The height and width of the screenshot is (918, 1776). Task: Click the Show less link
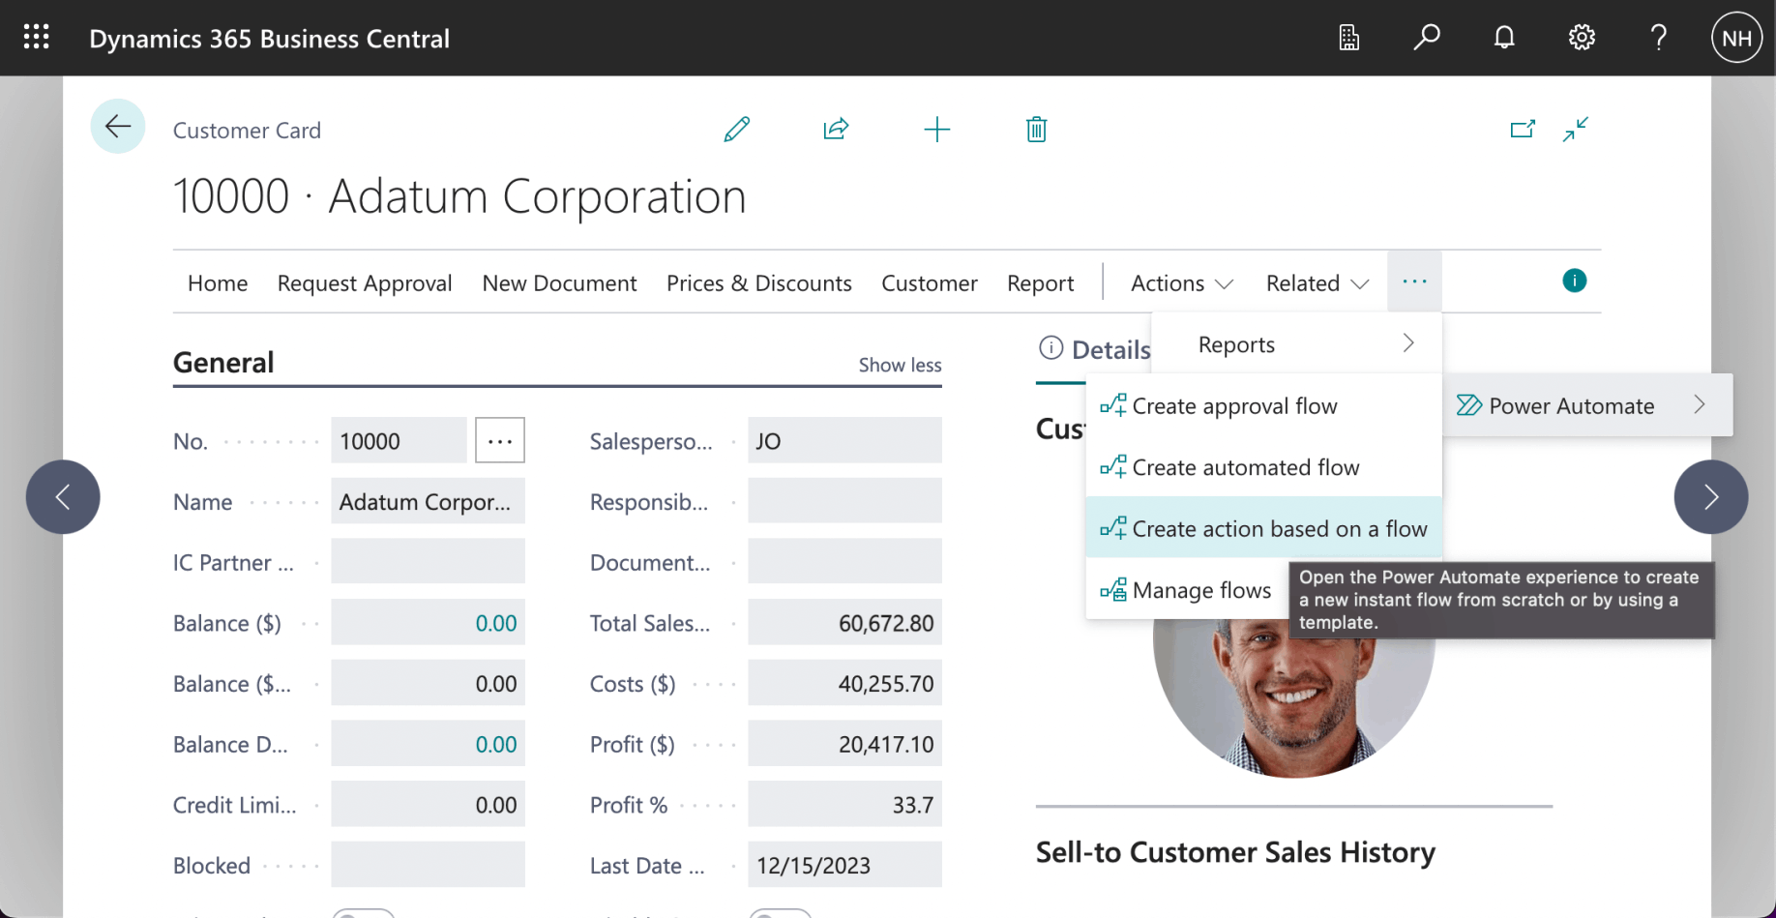(900, 365)
